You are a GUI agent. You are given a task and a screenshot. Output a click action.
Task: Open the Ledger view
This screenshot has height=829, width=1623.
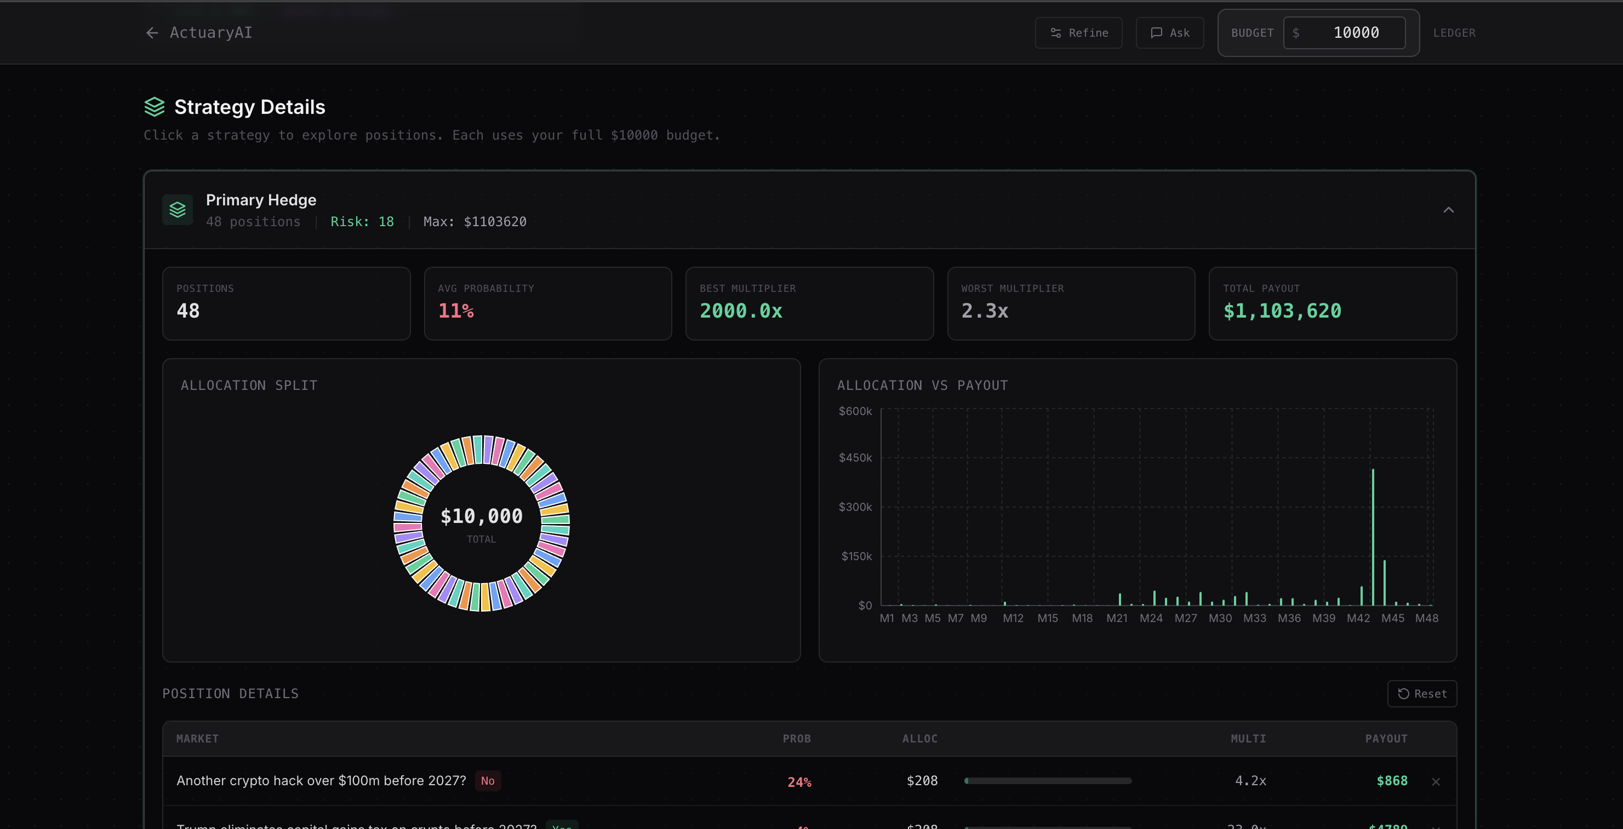[1454, 33]
